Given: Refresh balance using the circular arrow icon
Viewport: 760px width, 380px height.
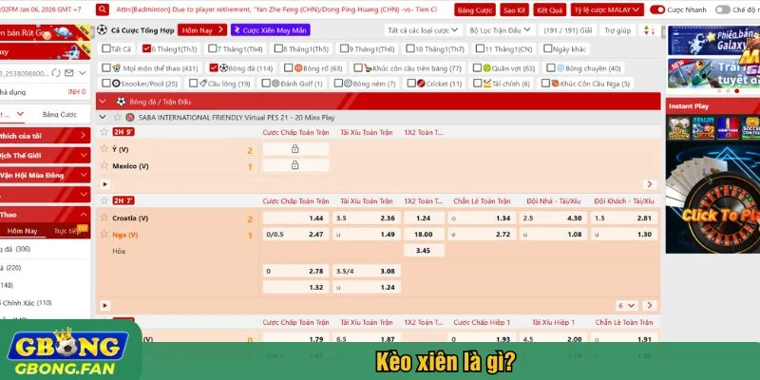Looking at the screenshot, I should (x=56, y=73).
